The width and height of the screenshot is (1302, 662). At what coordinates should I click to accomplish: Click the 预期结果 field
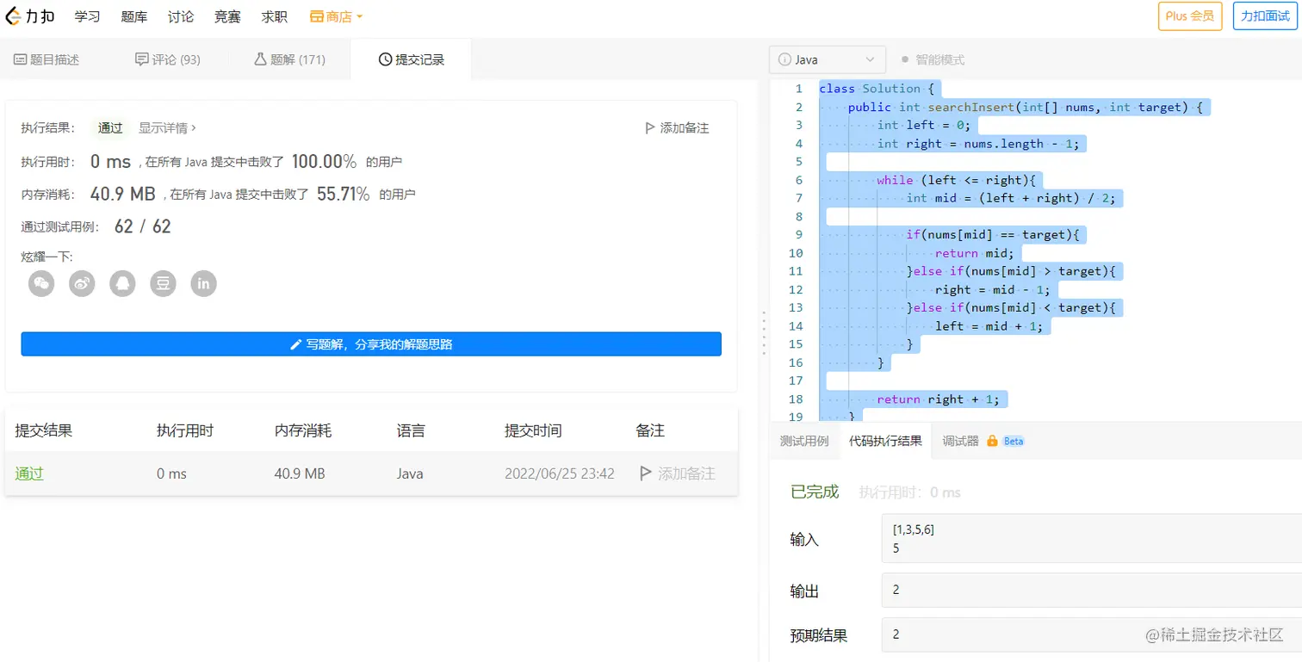1092,634
